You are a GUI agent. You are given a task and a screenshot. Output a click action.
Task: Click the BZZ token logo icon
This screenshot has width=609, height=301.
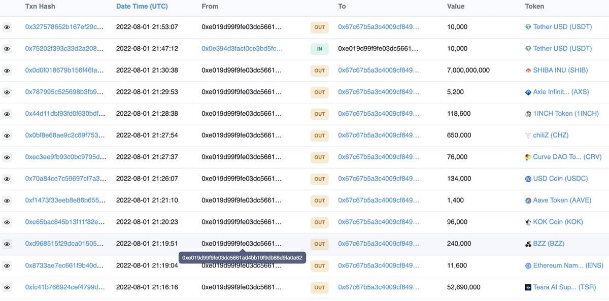coord(528,244)
